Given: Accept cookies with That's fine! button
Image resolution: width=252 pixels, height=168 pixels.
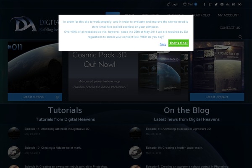Looking at the screenshot, I should 178,43.
